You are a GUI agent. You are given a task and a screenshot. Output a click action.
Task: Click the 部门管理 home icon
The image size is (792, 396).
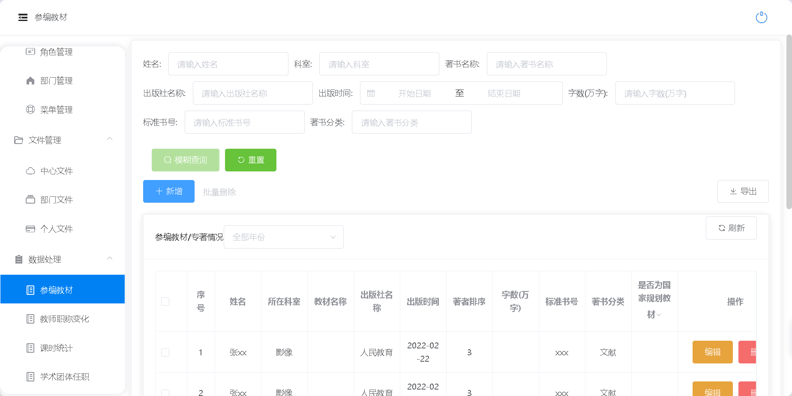30,81
